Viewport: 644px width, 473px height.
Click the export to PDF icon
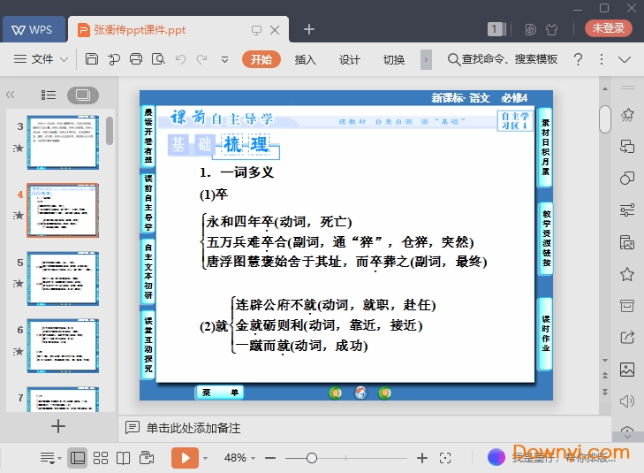pos(114,59)
